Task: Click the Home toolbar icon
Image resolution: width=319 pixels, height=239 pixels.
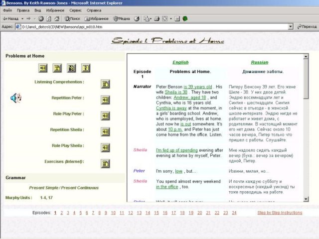Action: 57,19
